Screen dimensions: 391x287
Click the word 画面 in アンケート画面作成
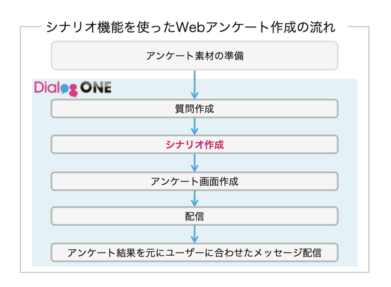[209, 181]
